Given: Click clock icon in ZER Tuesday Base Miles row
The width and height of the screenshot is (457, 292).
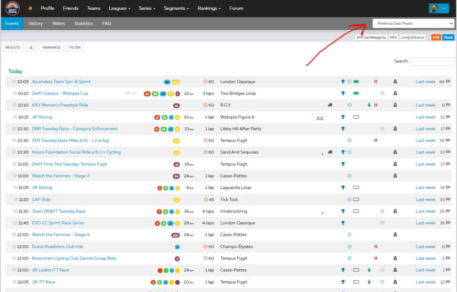Looking at the screenshot, I should click(x=349, y=140).
